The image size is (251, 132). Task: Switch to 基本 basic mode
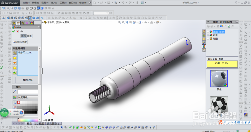click(24, 36)
